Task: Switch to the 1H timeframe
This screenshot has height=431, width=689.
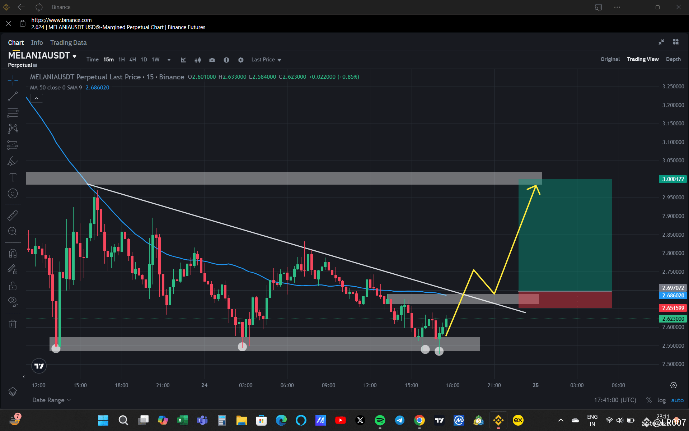Action: pyautogui.click(x=122, y=60)
